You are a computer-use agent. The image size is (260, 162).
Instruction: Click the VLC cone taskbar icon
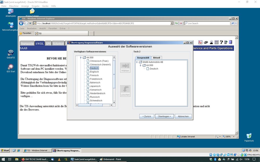point(59,159)
